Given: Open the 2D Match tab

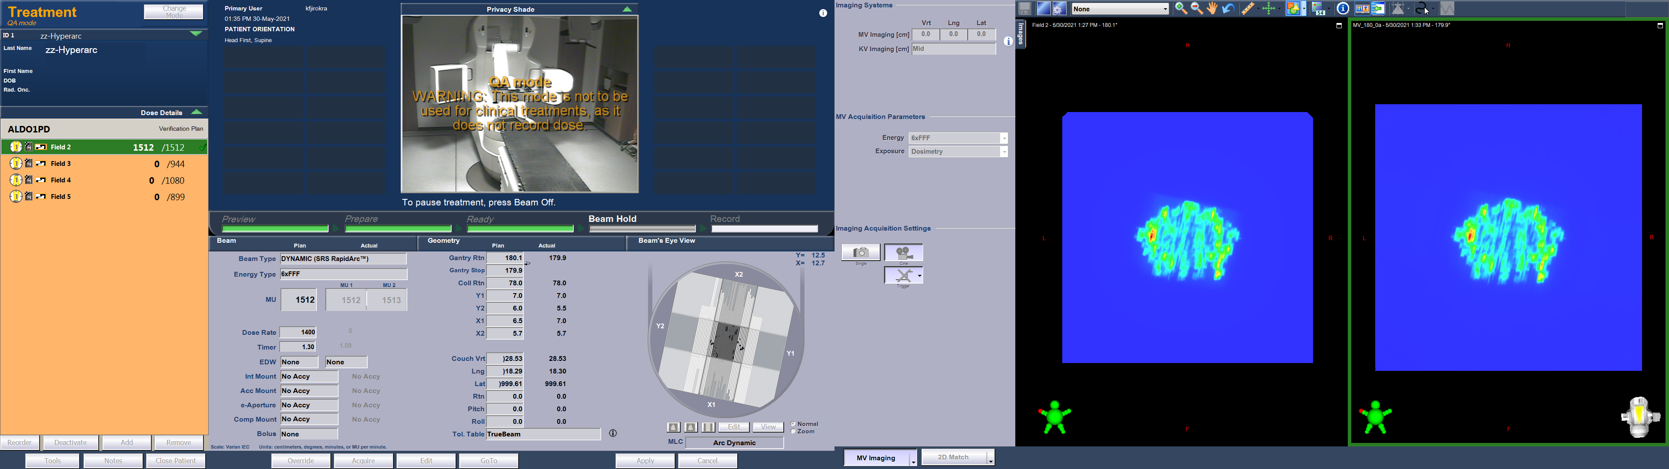Looking at the screenshot, I should (954, 457).
